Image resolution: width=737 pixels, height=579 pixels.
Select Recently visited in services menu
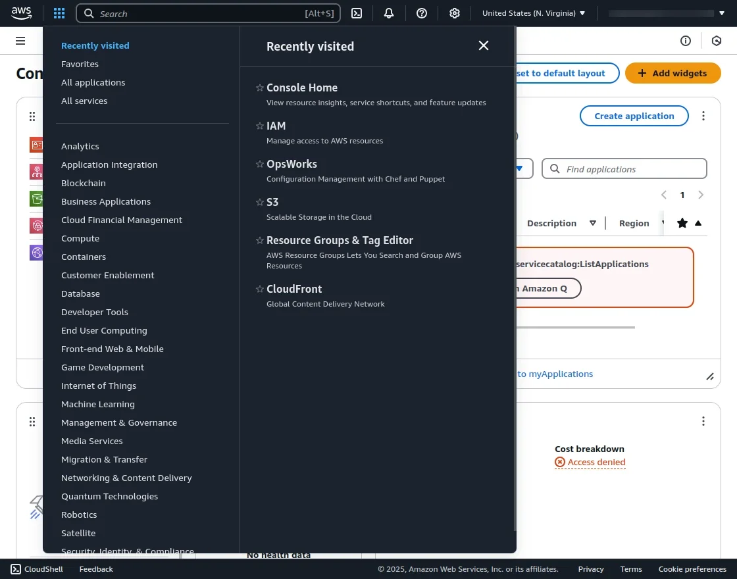(x=95, y=45)
